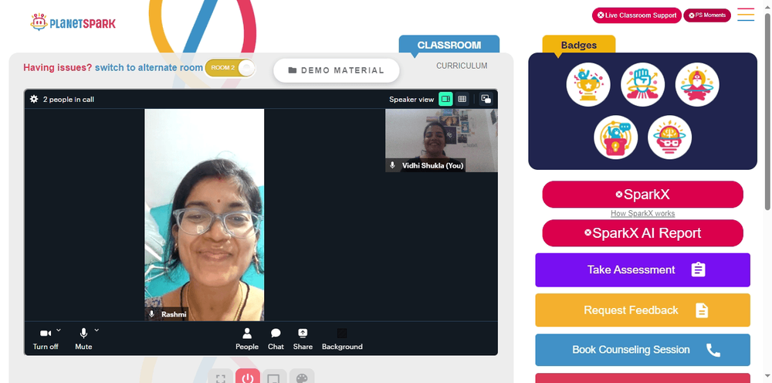
Task: Open Background effects
Action: [x=342, y=339]
